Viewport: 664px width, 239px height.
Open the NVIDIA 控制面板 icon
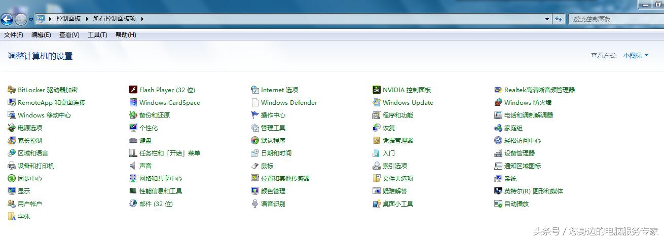(377, 90)
